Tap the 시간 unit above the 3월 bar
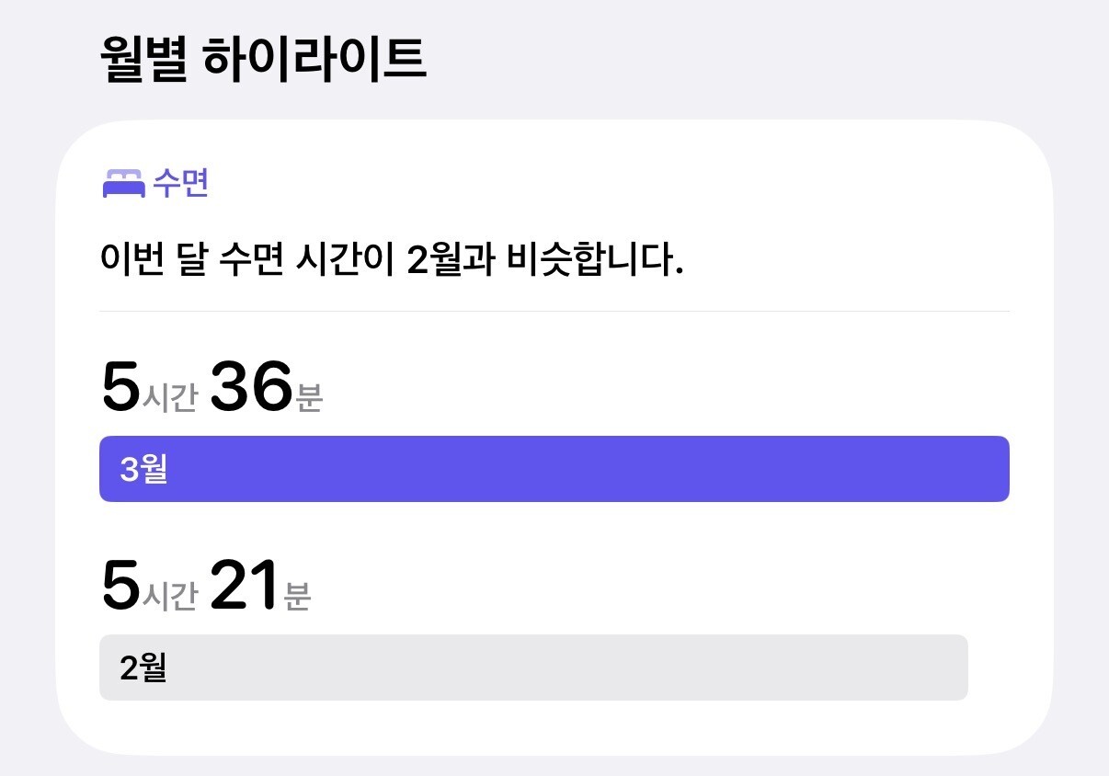The image size is (1109, 776). click(x=170, y=399)
